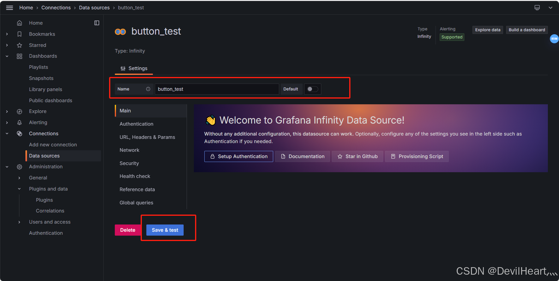
Task: Collapse the Connections section chevron
Action: pyautogui.click(x=7, y=133)
